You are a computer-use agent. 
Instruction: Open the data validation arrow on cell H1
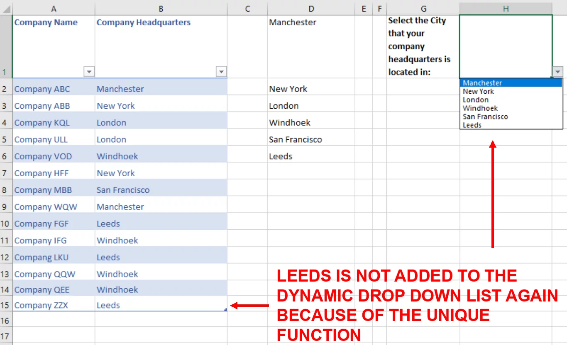coord(557,71)
